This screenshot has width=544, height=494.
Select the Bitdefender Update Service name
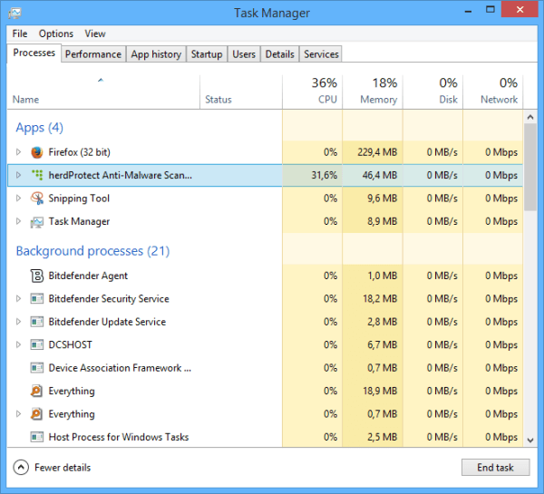[x=107, y=322]
